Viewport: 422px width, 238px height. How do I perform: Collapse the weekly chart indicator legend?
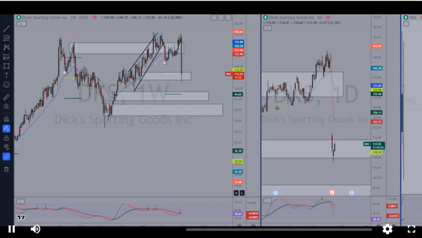(24, 24)
